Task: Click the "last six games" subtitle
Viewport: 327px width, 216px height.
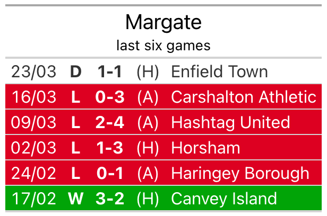Action: [x=164, y=46]
